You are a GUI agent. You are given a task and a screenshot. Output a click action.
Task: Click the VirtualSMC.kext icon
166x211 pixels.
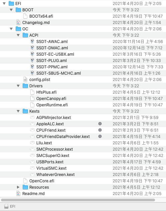click(32, 168)
